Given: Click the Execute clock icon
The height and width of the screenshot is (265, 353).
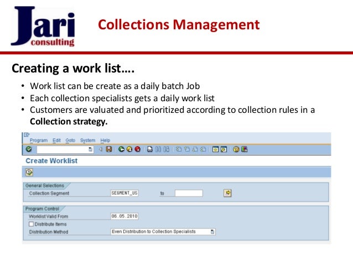Looking at the screenshot, I should (x=29, y=172).
